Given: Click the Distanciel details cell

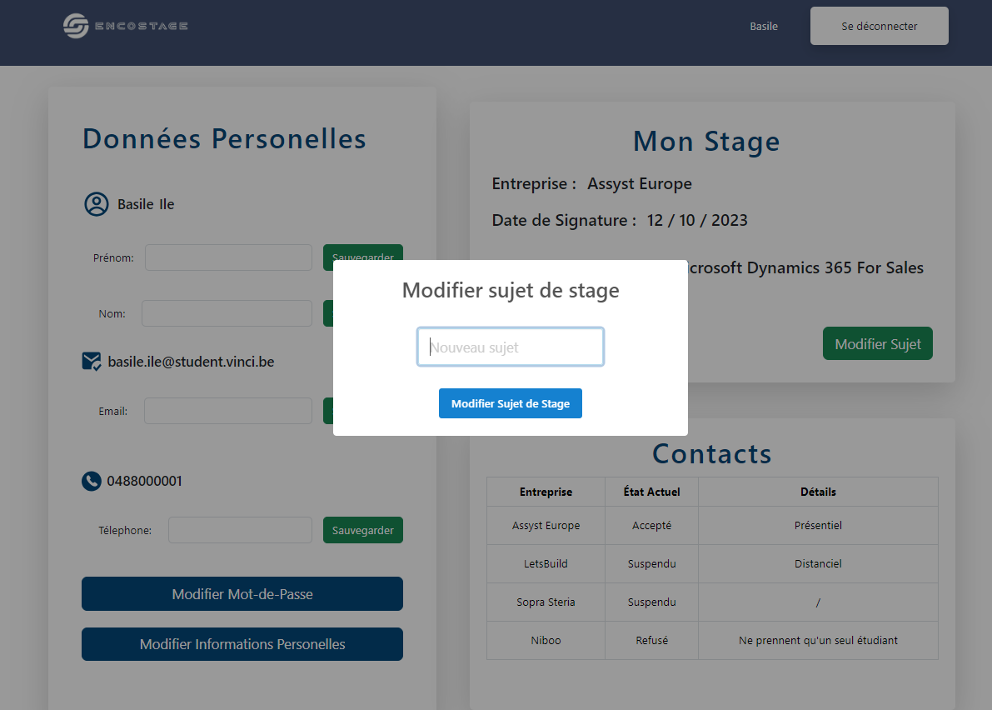Looking at the screenshot, I should (818, 564).
